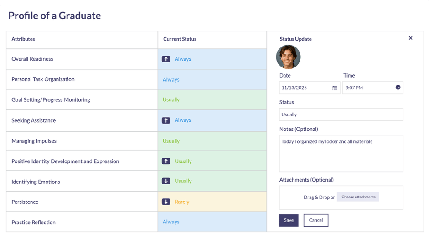Click into the Notes text area
434x244 pixels.
(341, 154)
